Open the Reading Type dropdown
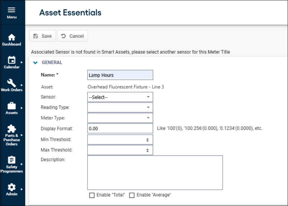This screenshot has width=288, height=206. click(x=120, y=107)
